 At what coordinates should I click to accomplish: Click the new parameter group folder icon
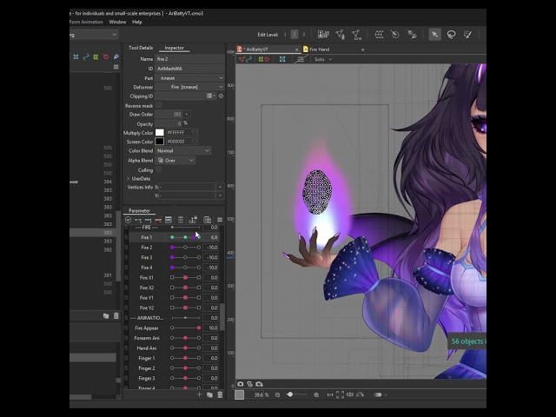point(209,394)
